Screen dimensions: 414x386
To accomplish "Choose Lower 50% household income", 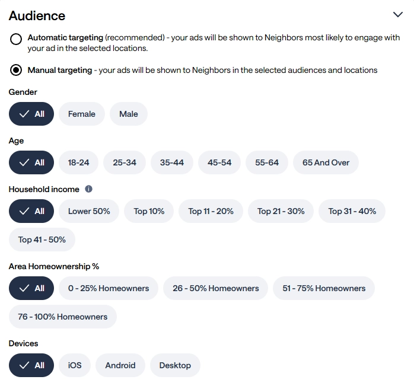I will click(x=89, y=211).
